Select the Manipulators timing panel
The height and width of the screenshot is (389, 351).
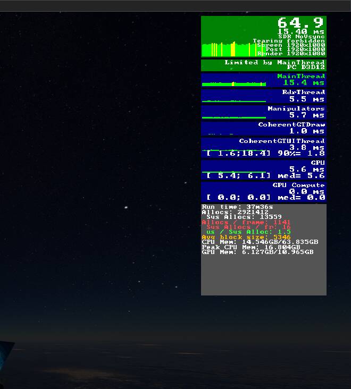click(x=263, y=112)
